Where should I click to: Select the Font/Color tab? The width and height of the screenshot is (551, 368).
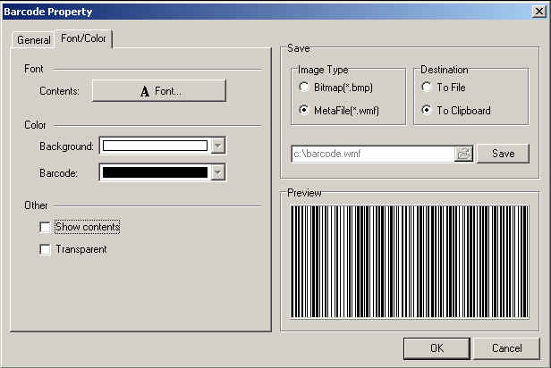click(x=83, y=39)
